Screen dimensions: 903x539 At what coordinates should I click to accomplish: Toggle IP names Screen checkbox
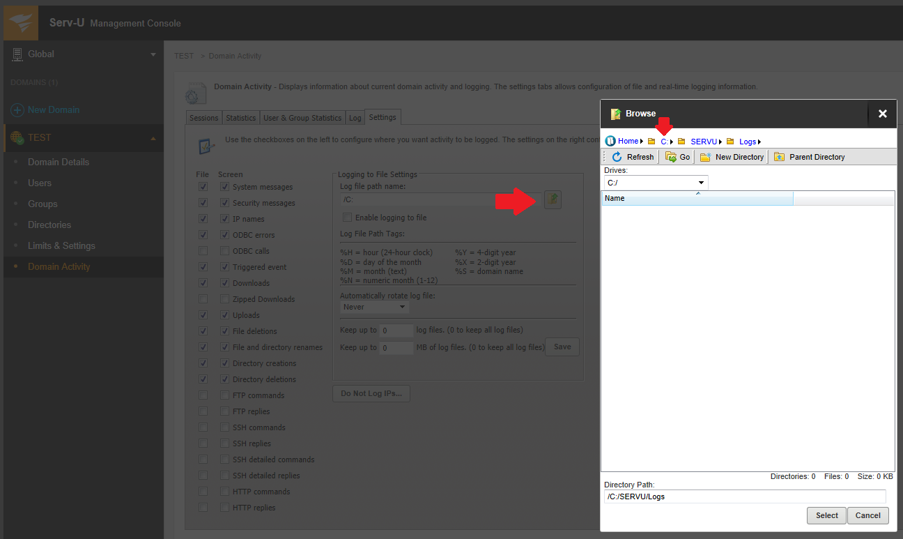[225, 219]
